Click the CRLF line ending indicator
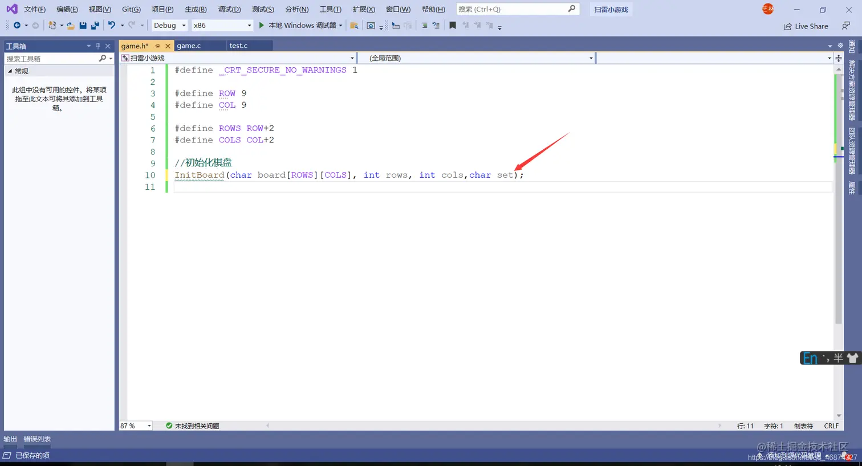This screenshot has width=862, height=466. click(x=831, y=426)
